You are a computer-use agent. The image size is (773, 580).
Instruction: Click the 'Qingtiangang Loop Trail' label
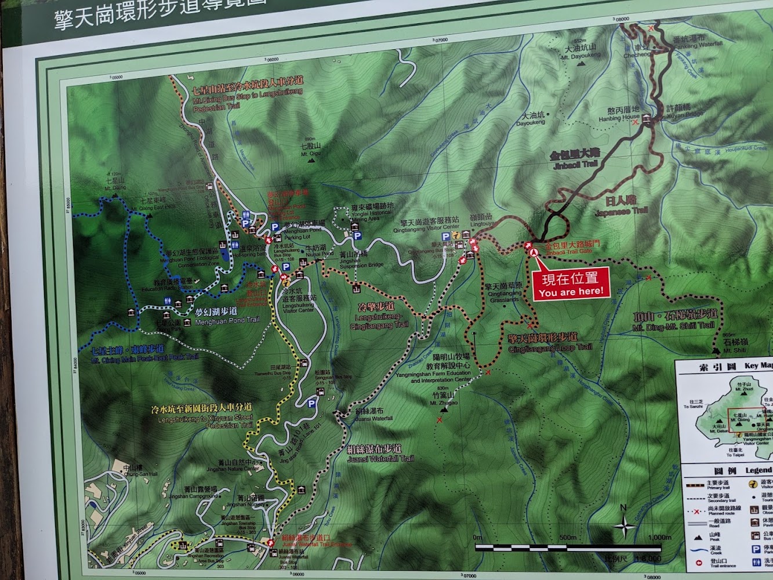(550, 348)
